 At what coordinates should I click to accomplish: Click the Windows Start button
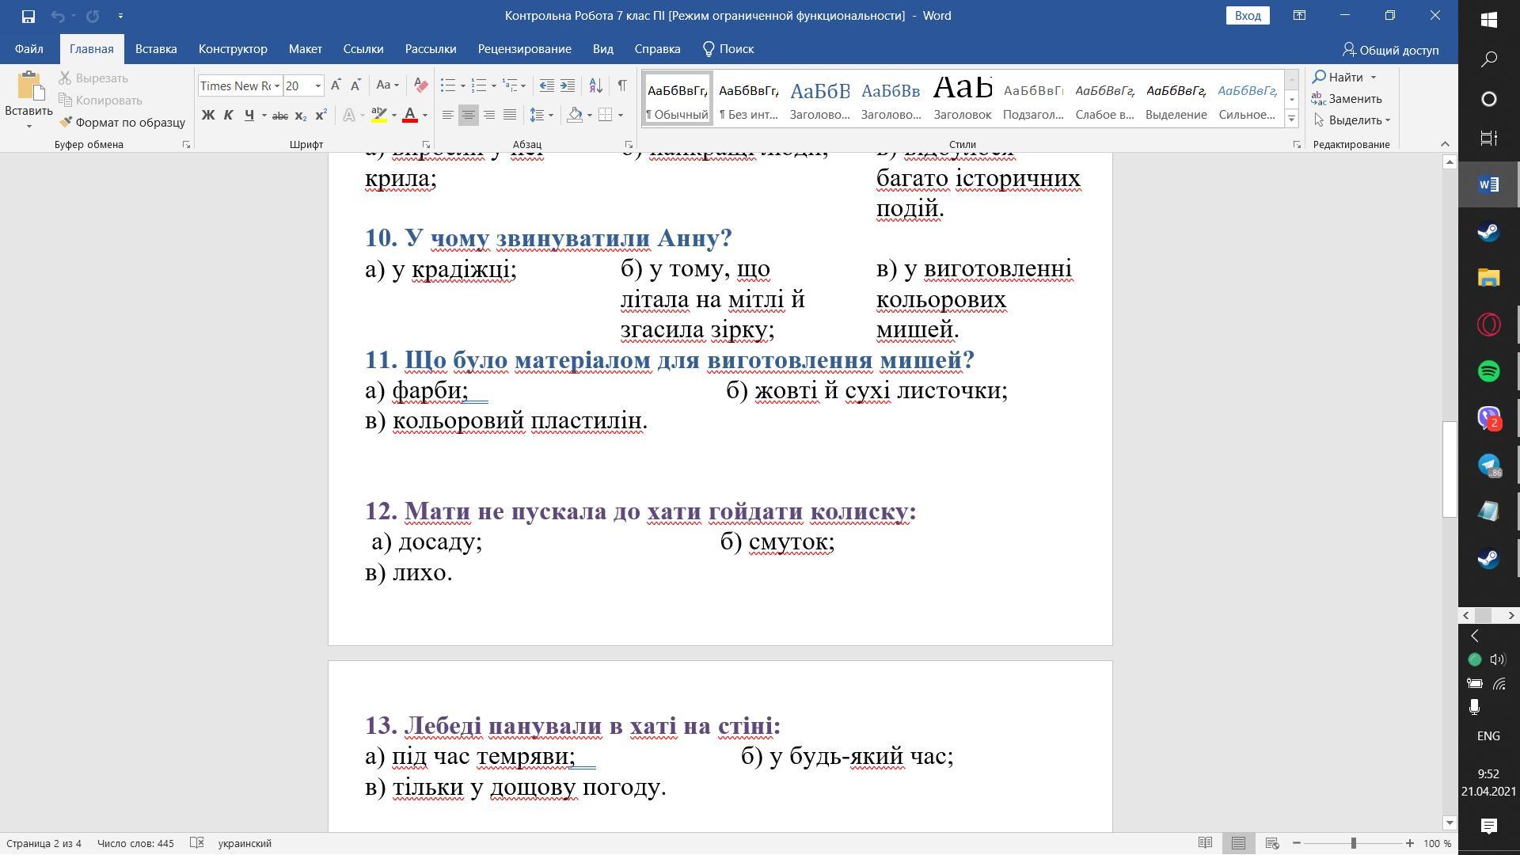[1488, 19]
